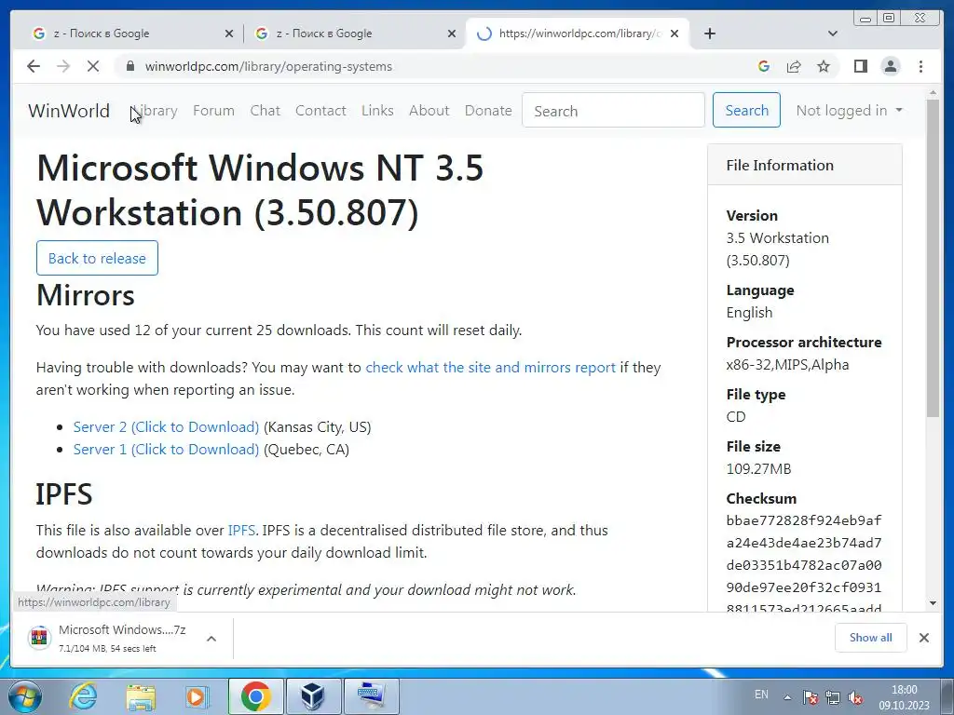Click the network tray icon
The width and height of the screenshot is (954, 715).
click(832, 697)
